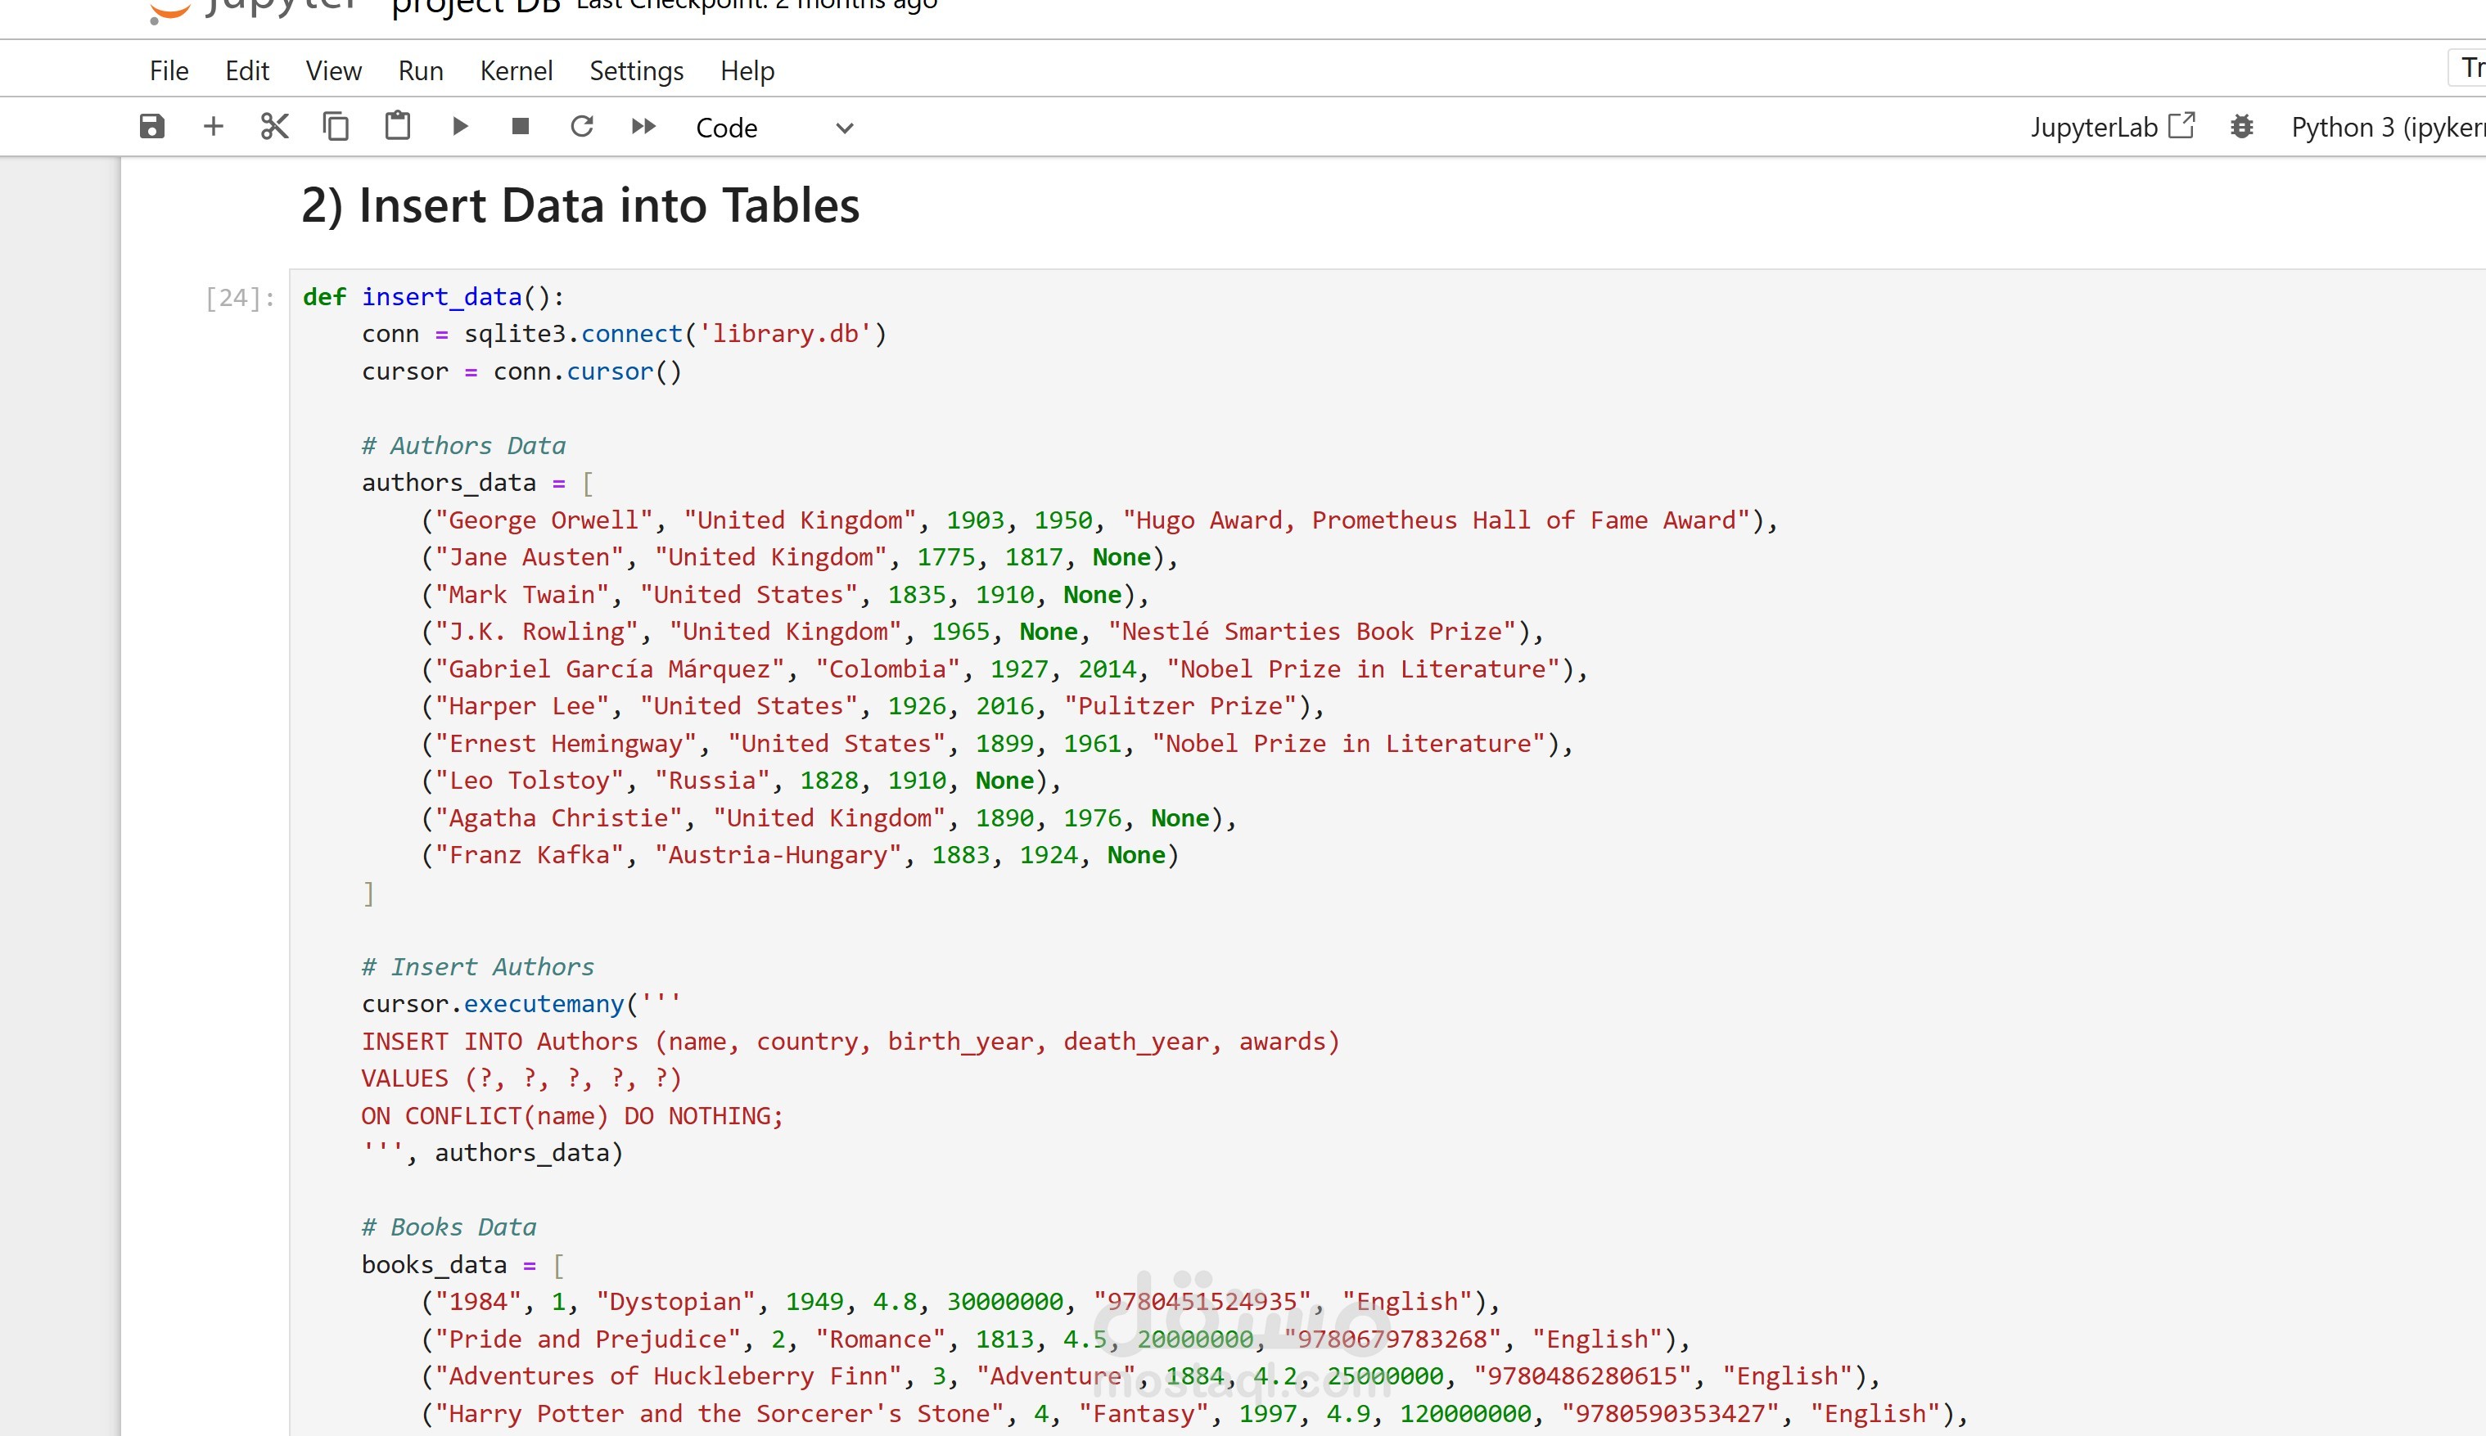Click the Python 3 kernel name
Image resolution: width=2486 pixels, height=1436 pixels.
click(x=2385, y=127)
